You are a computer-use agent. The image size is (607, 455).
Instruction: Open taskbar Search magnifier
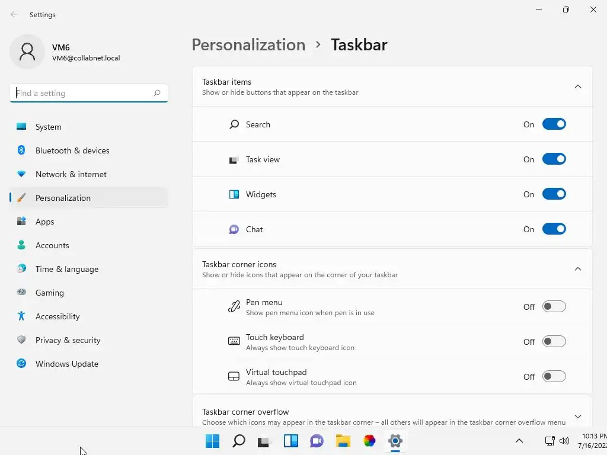238,441
